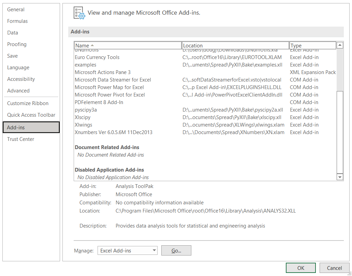Click the Location column header

[235, 45]
